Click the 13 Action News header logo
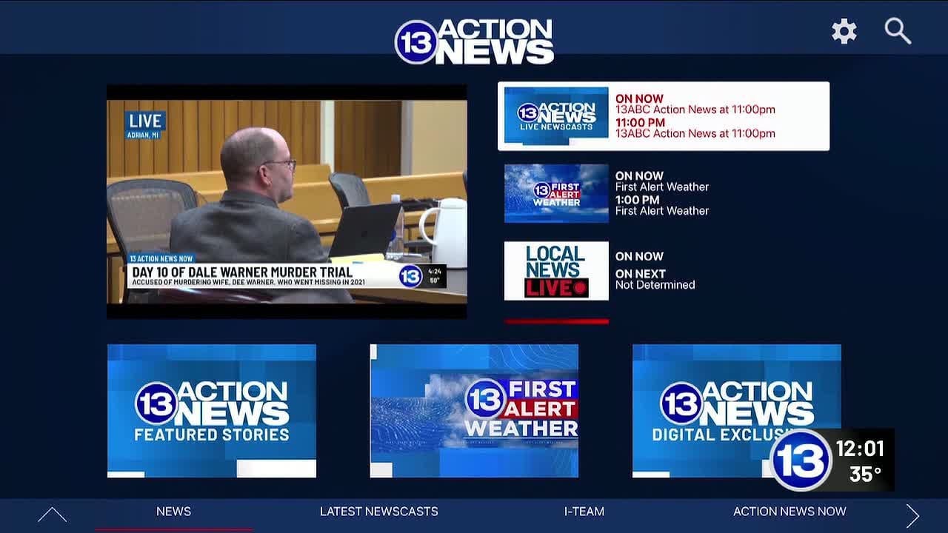This screenshot has width=948, height=533. tap(474, 41)
